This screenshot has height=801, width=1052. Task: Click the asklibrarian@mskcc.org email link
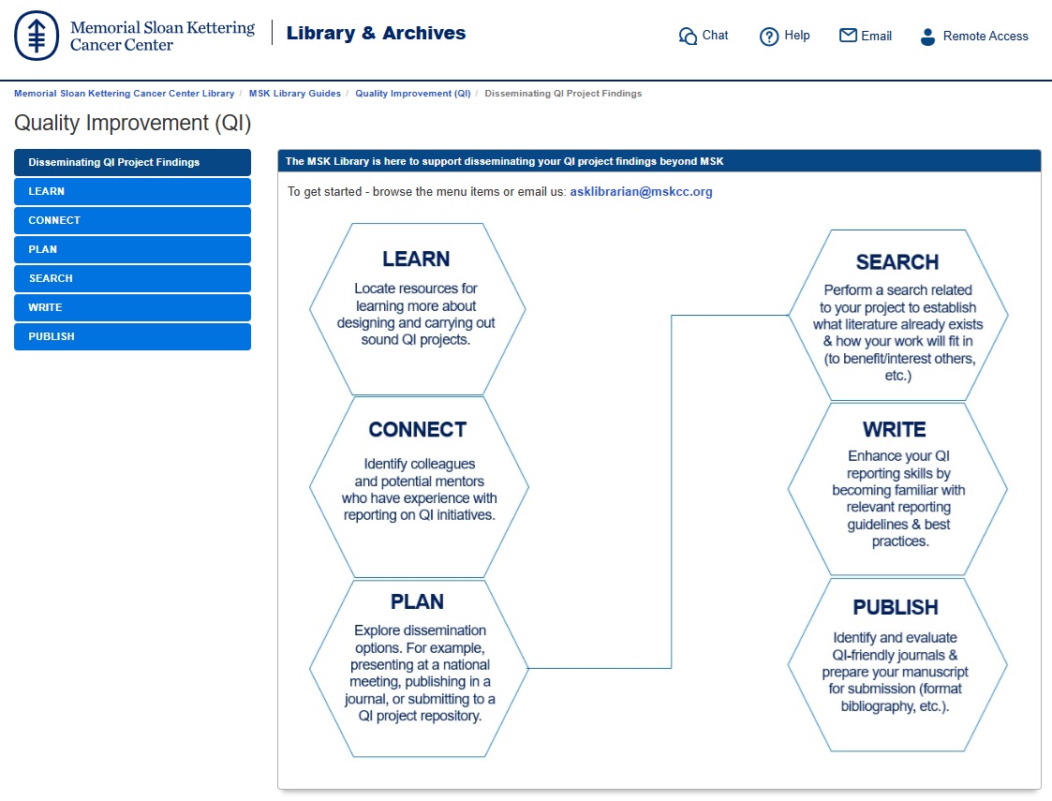click(641, 192)
